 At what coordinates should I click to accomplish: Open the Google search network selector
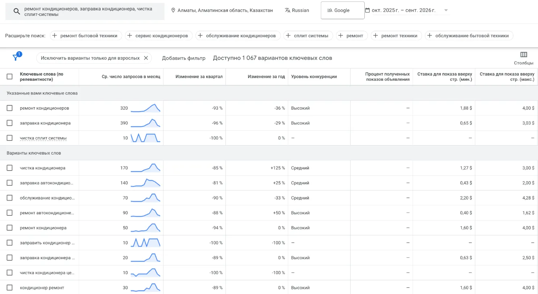[x=343, y=10]
